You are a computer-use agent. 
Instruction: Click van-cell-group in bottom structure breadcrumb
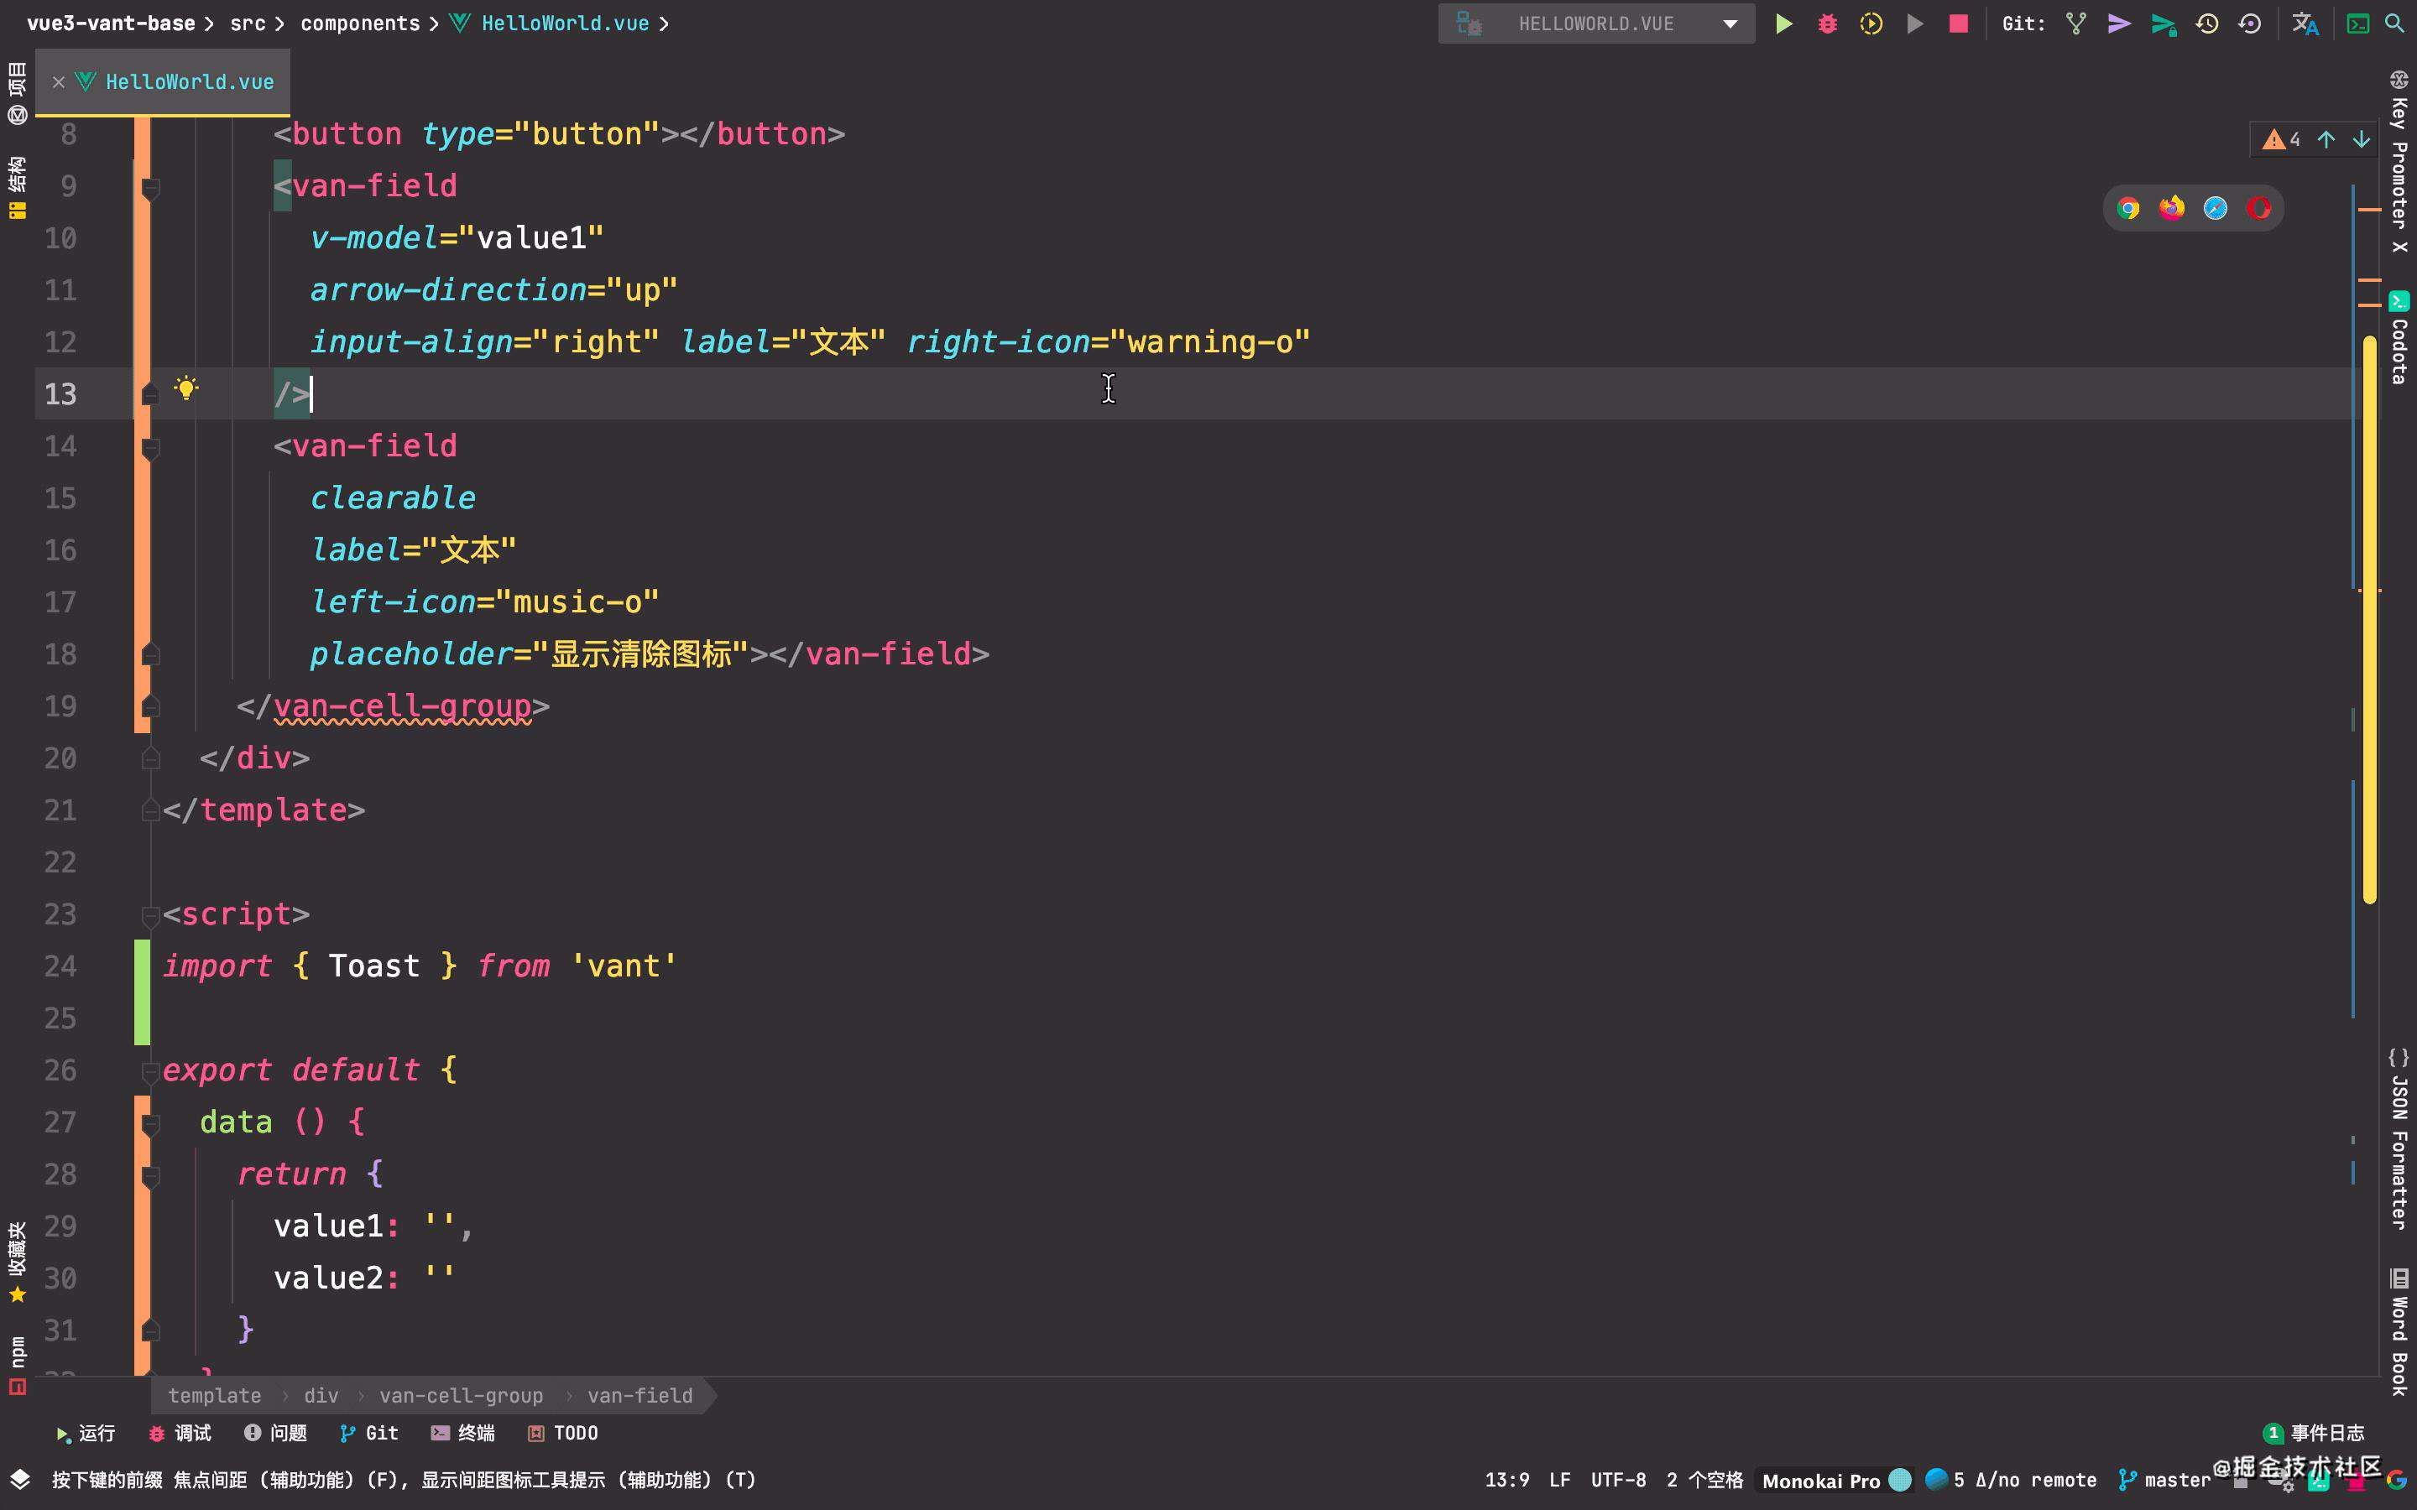tap(462, 1395)
